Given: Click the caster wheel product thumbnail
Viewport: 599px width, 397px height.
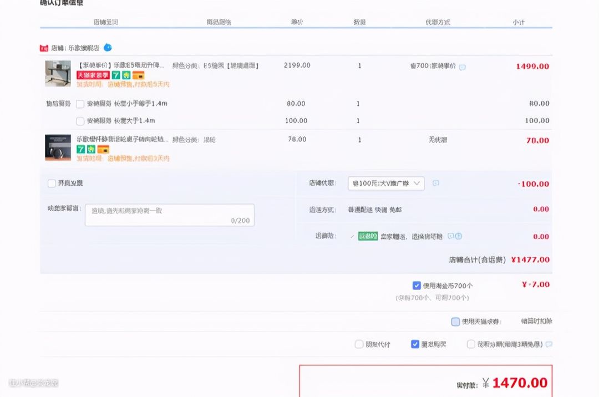Looking at the screenshot, I should 58,147.
